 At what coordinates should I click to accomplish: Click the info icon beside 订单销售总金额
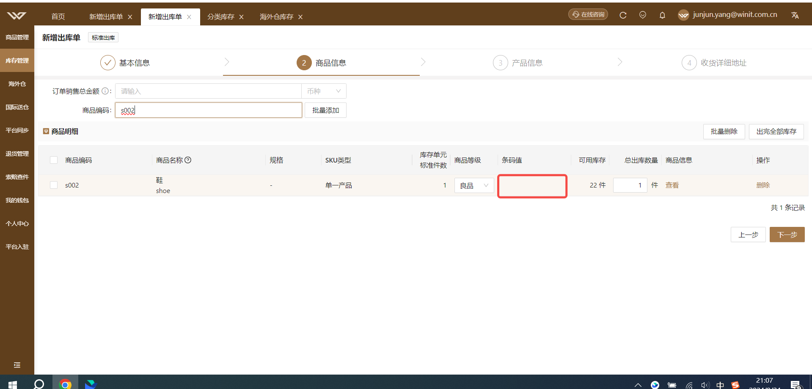click(x=105, y=91)
